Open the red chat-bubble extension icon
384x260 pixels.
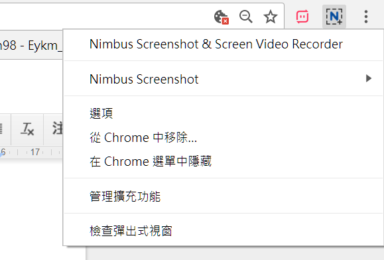[x=302, y=17]
